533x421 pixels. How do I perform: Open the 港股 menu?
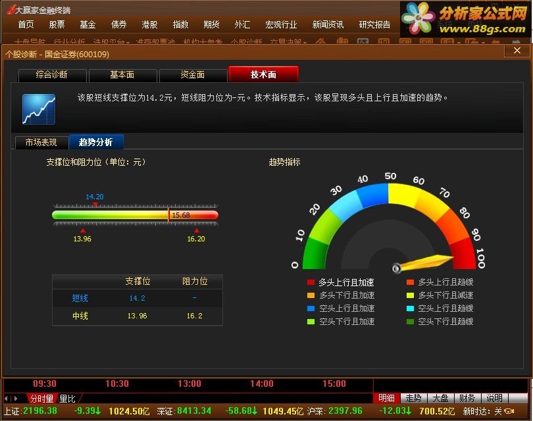coord(149,24)
